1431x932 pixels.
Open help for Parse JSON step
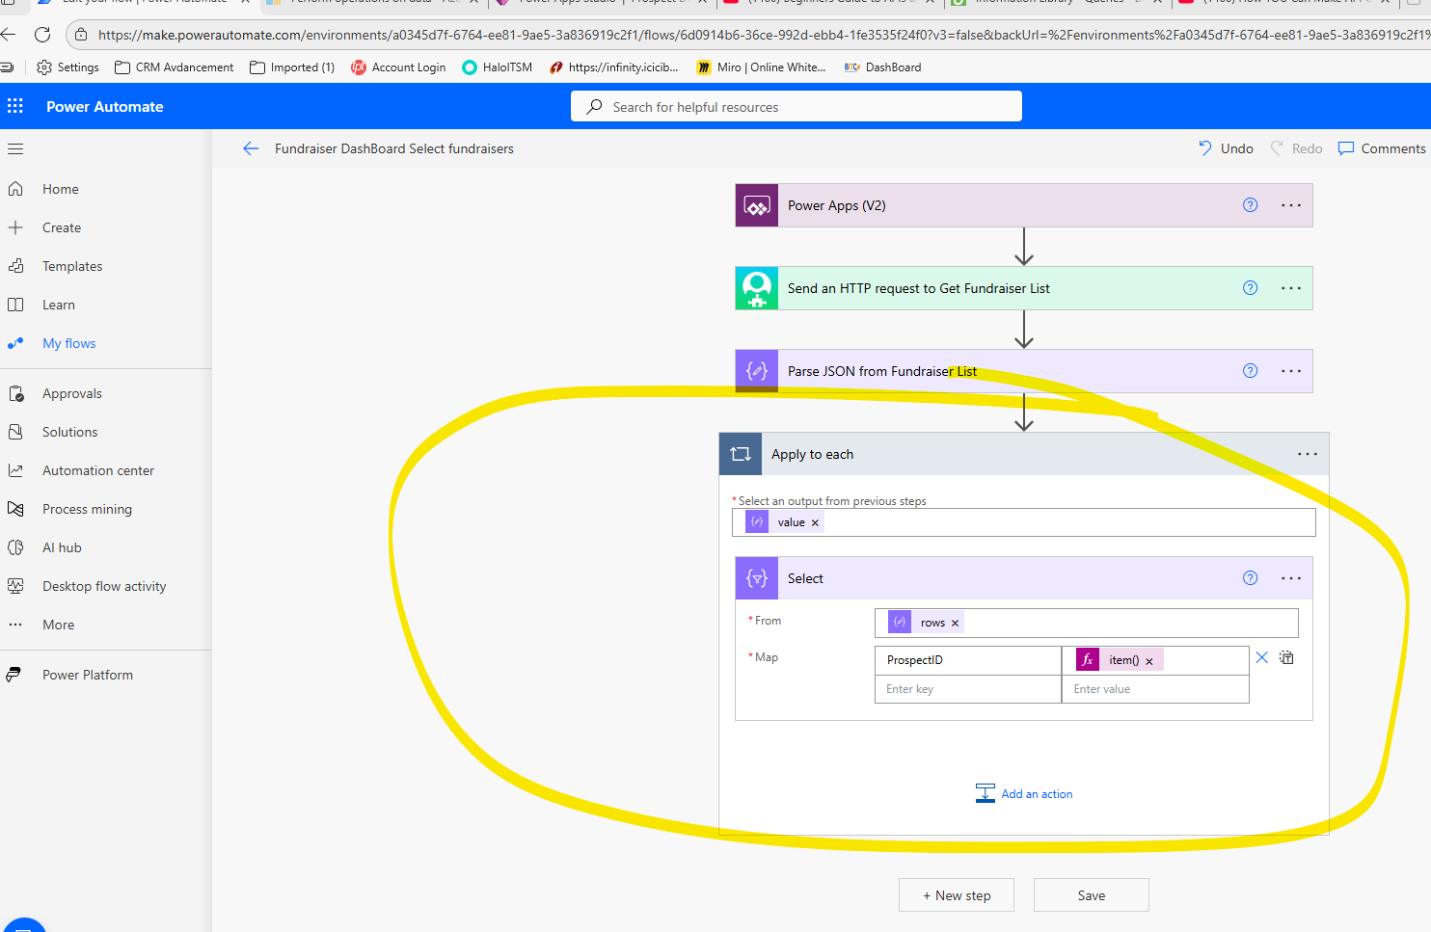pos(1251,371)
